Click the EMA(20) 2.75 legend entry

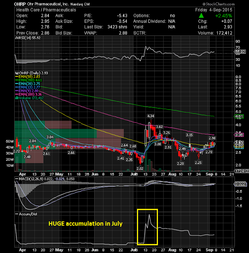pos(28,84)
